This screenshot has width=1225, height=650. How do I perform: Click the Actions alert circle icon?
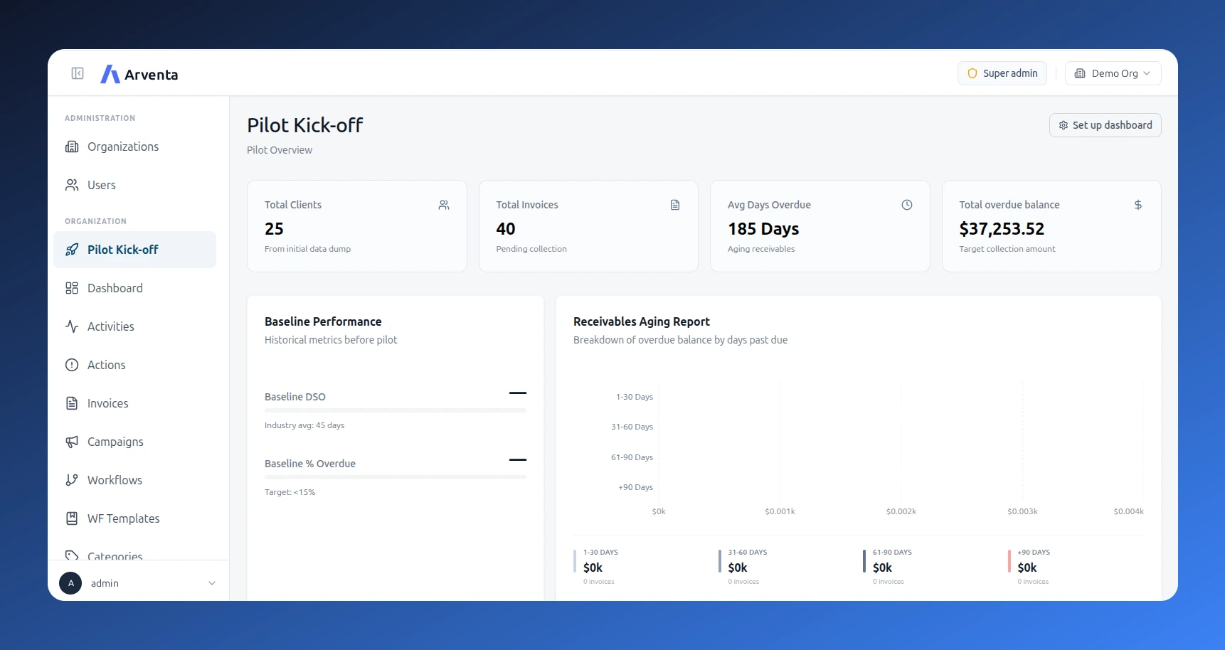point(72,365)
